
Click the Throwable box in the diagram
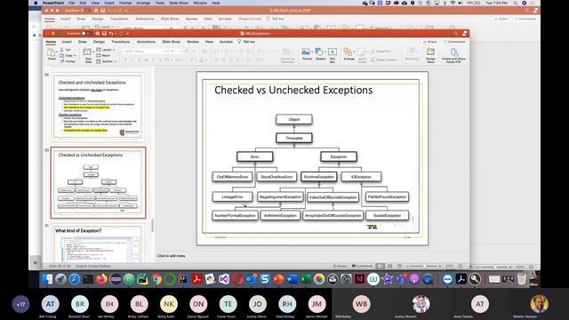(x=294, y=138)
